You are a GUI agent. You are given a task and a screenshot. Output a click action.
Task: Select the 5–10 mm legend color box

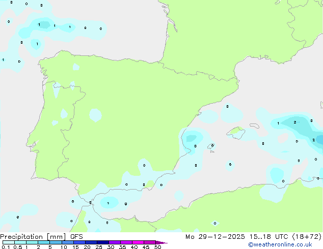[x=56, y=242]
